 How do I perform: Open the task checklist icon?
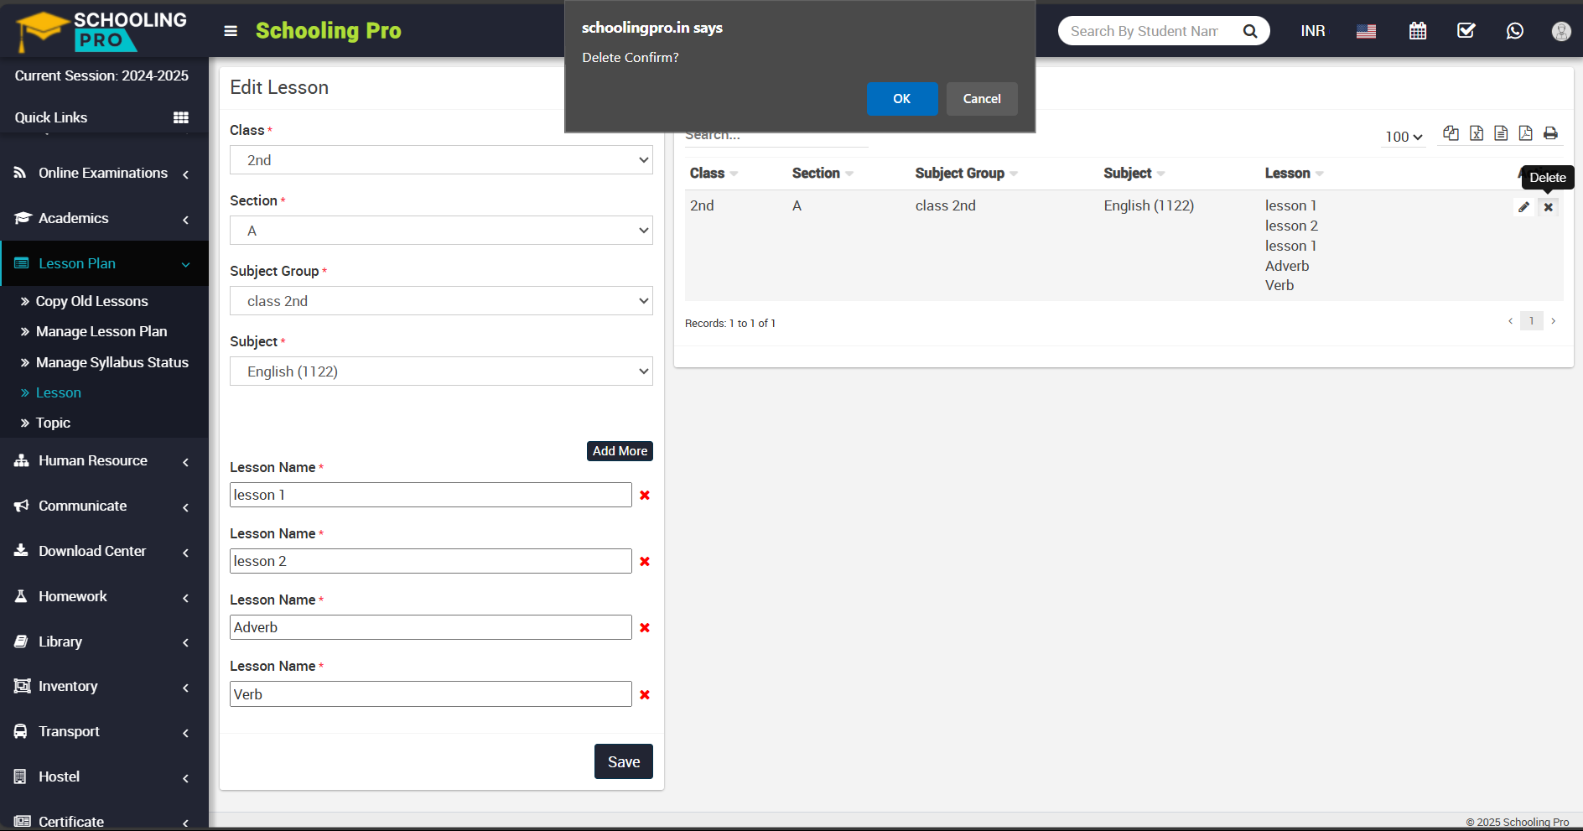pos(1466,31)
